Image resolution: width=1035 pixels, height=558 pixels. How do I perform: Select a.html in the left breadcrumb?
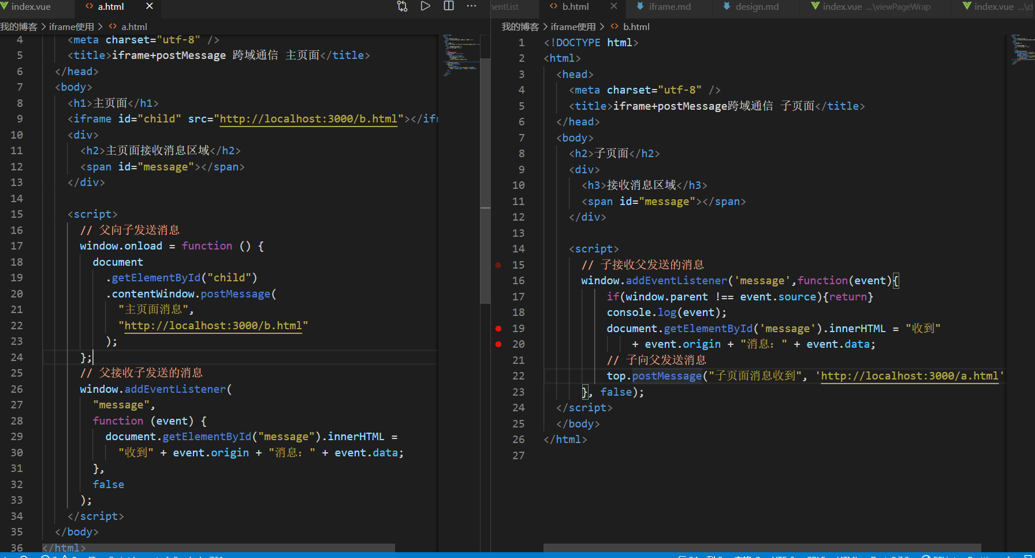point(134,27)
